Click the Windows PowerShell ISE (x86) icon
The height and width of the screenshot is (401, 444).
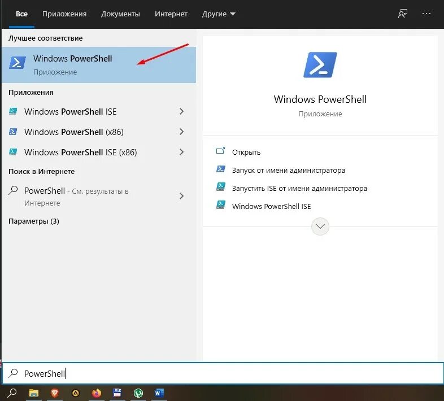(13, 152)
